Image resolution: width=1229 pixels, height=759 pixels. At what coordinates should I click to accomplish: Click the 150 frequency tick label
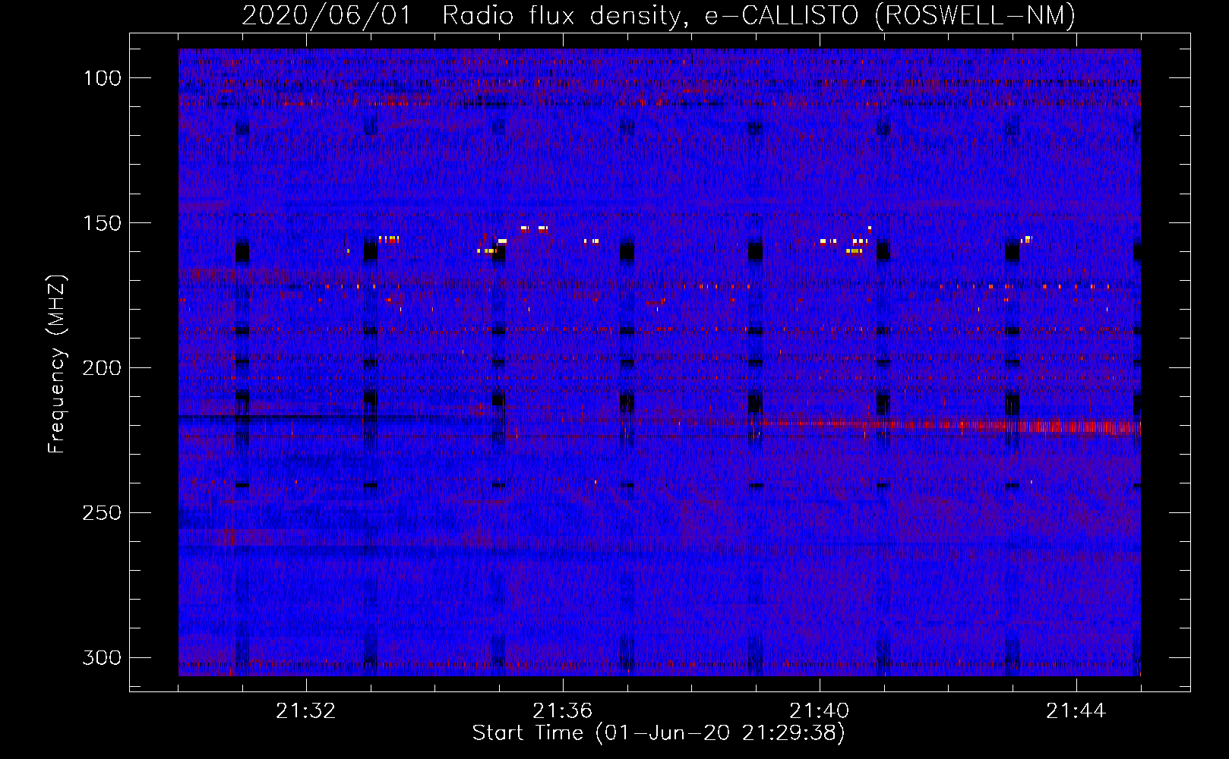click(x=102, y=223)
